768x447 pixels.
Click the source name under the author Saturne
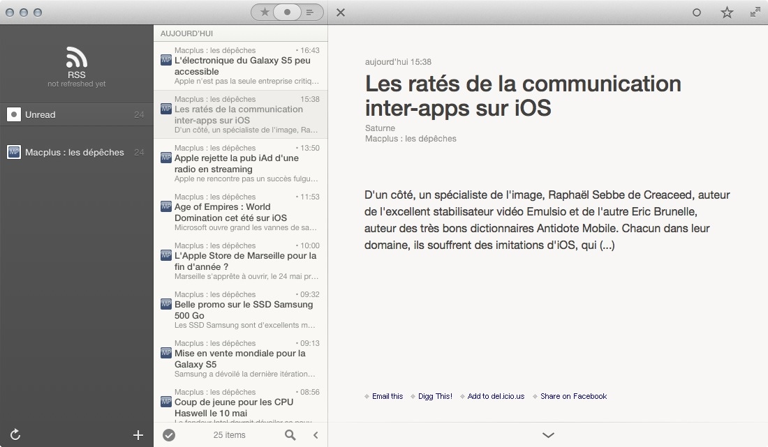(411, 139)
